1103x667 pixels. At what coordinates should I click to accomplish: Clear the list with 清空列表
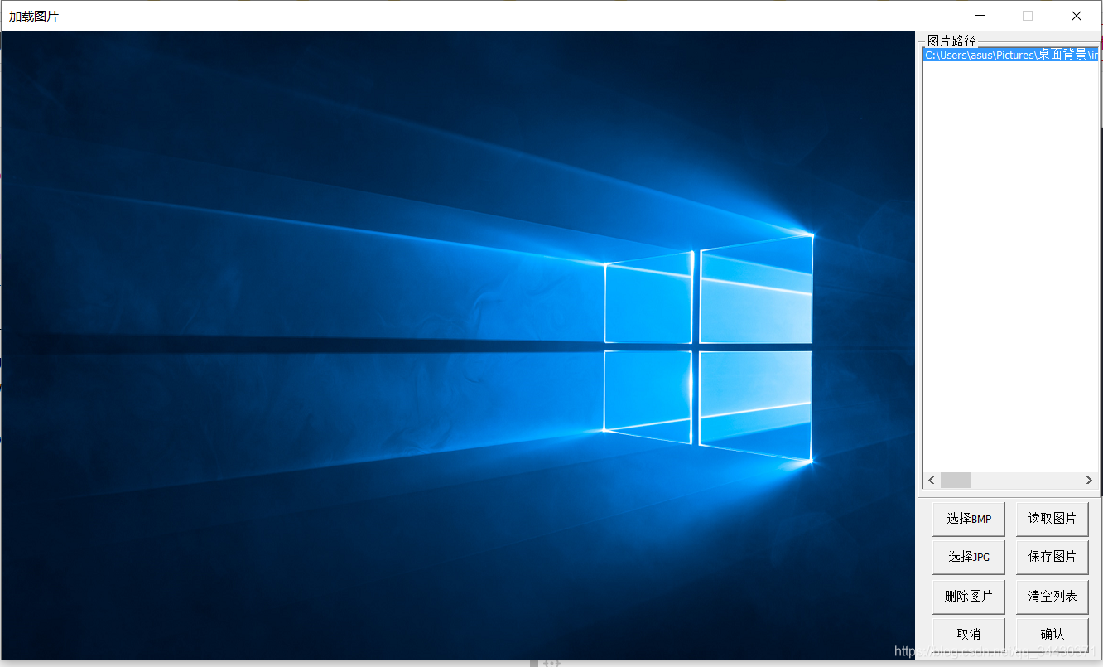pyautogui.click(x=1052, y=596)
